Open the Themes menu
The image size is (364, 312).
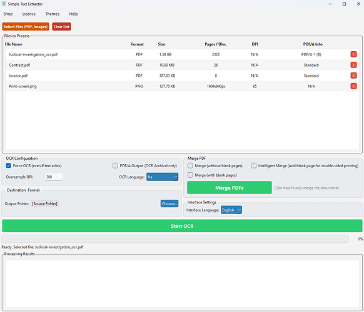point(53,14)
